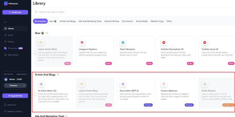Image resolution: width=235 pixels, height=117 pixels.
Task: Focus the 'What do you want to create?' search field
Action: pyautogui.click(x=133, y=12)
